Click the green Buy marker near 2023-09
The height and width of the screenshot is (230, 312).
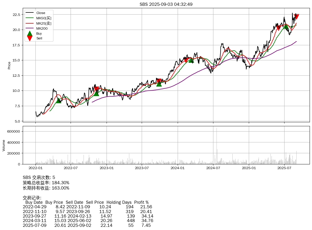coord(159,84)
